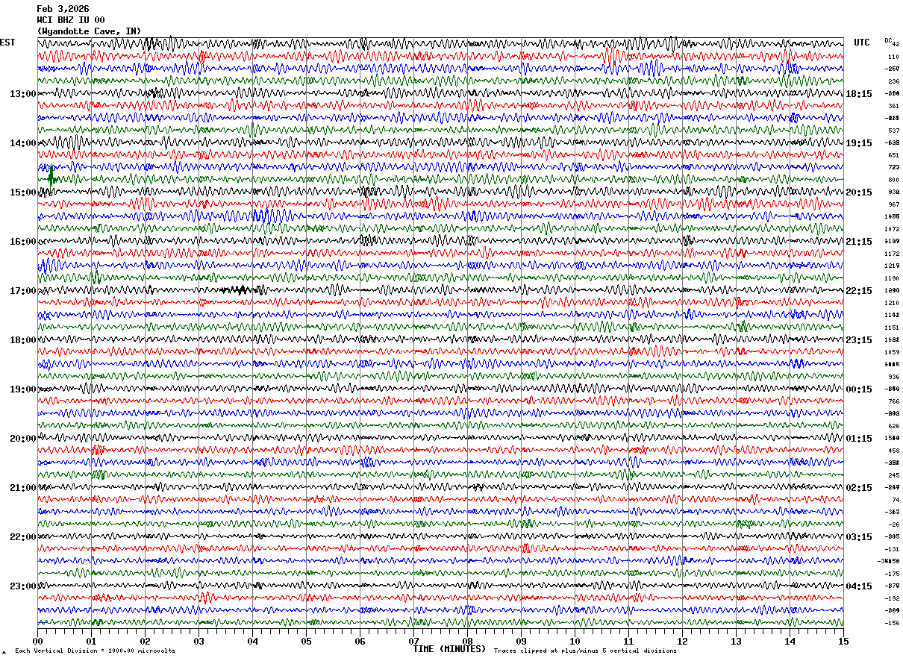
Task: Click the 'DC' offset column header
Action: pyautogui.click(x=888, y=40)
